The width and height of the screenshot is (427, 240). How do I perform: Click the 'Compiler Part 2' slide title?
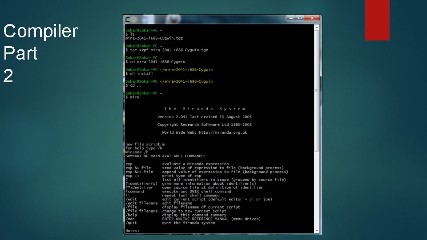[x=41, y=53]
